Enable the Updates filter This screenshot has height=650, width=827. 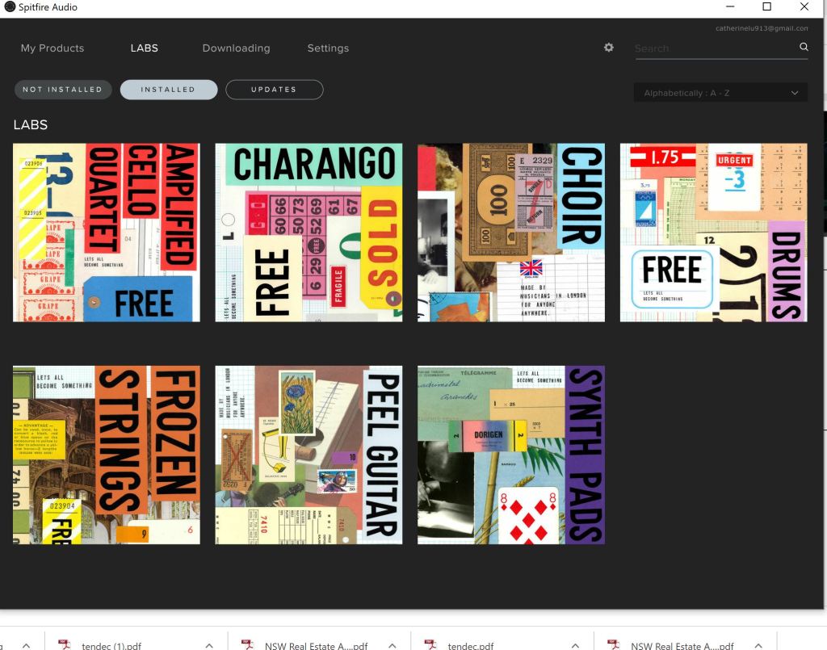[x=274, y=90]
